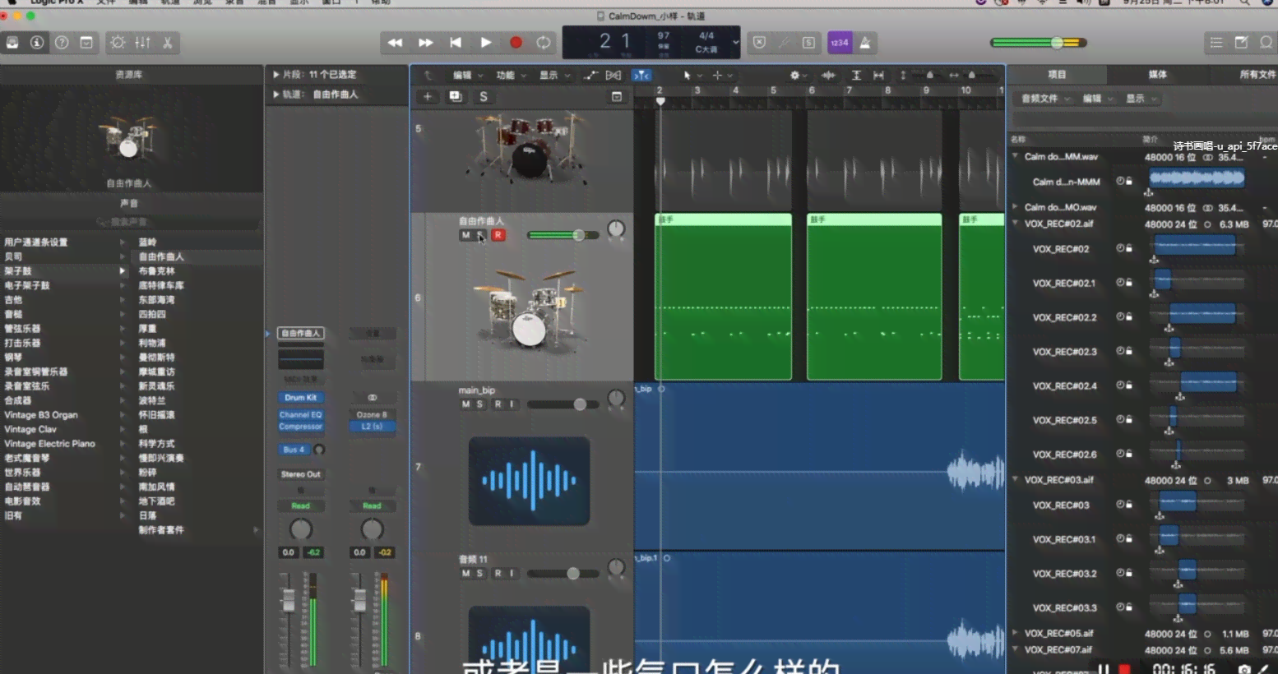Open the List Editors icon
Screen dimensions: 1278x674
pyautogui.click(x=1216, y=43)
